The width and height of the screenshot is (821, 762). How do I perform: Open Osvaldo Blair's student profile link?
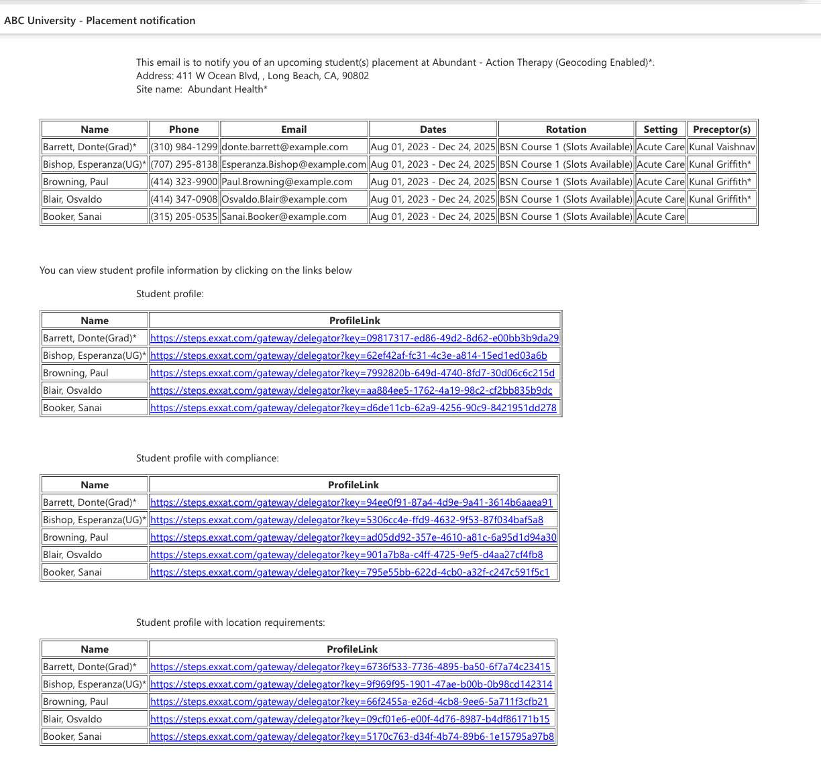click(351, 390)
